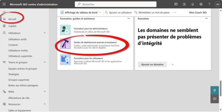
Task: Click the page vertical scrollbar thumb
Action: (x=220, y=88)
